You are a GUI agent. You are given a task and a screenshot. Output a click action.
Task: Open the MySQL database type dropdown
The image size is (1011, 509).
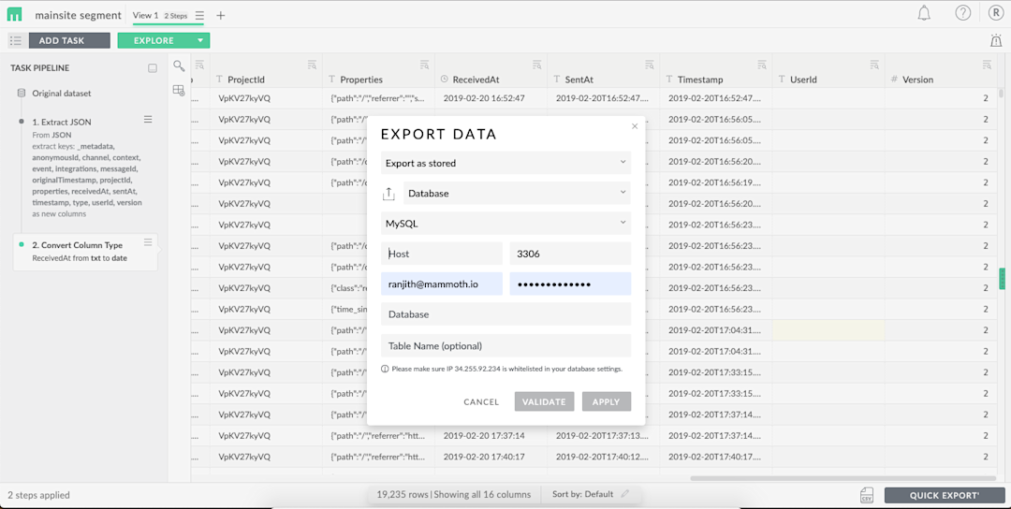(505, 223)
